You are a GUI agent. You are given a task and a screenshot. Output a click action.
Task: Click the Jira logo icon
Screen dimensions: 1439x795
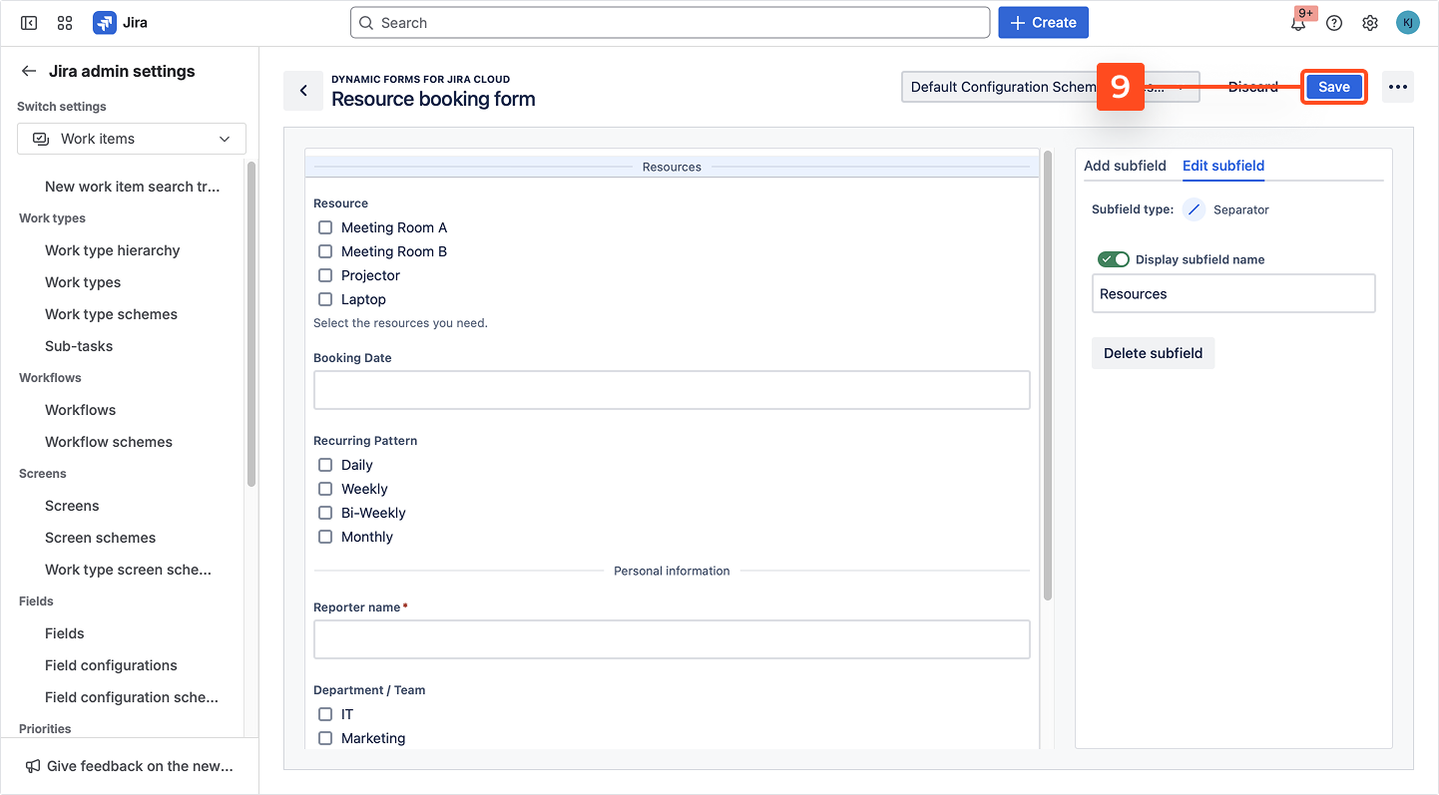pyautogui.click(x=104, y=23)
